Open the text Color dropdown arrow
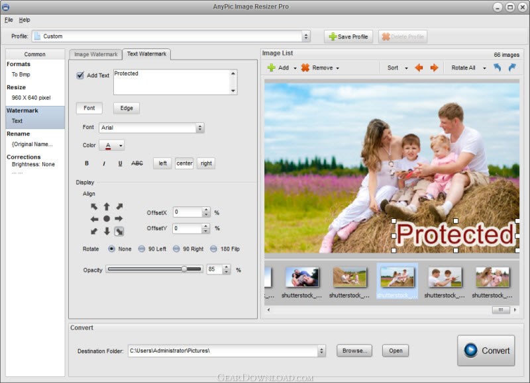Screen dimensions: 530x383 pos(121,146)
